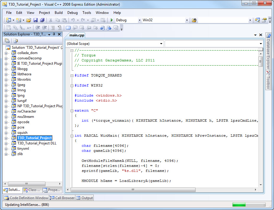Click the Find combo box input field

click(223, 20)
